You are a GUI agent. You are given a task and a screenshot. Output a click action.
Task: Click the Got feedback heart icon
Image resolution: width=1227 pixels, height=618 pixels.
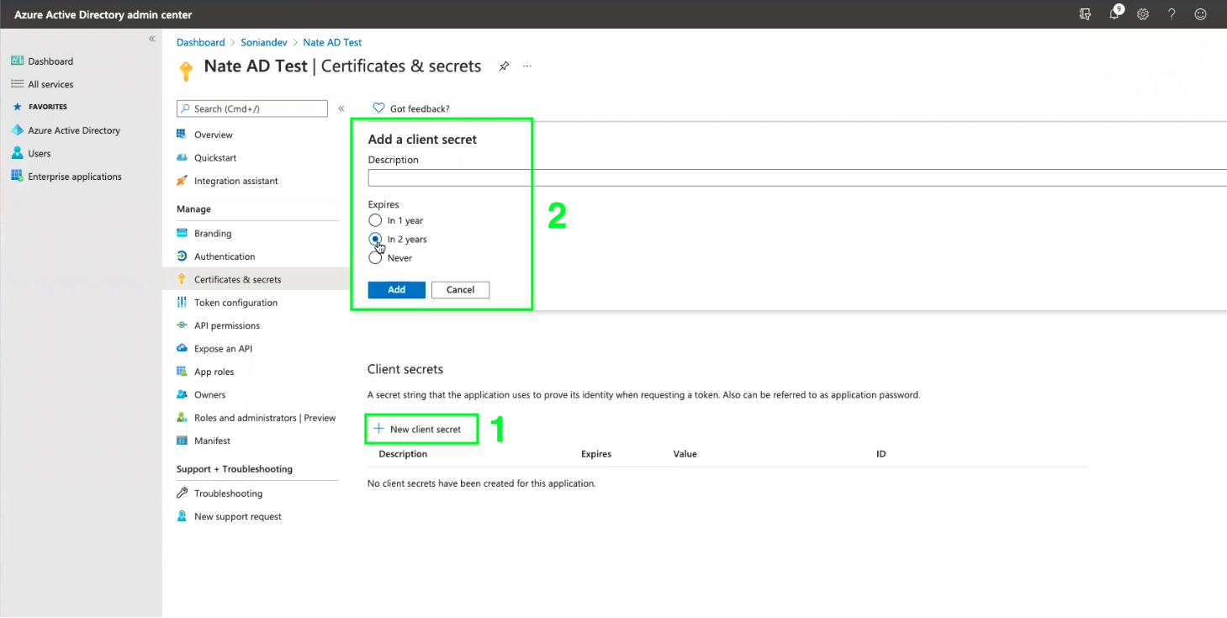click(378, 108)
